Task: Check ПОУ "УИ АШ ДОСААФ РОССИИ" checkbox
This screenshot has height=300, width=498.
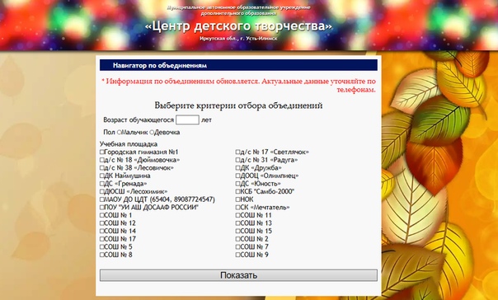Action: pyautogui.click(x=102, y=208)
